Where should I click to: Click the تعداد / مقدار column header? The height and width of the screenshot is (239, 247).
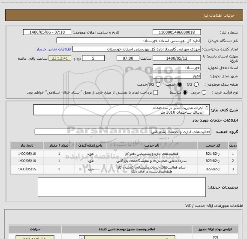coord(59,145)
